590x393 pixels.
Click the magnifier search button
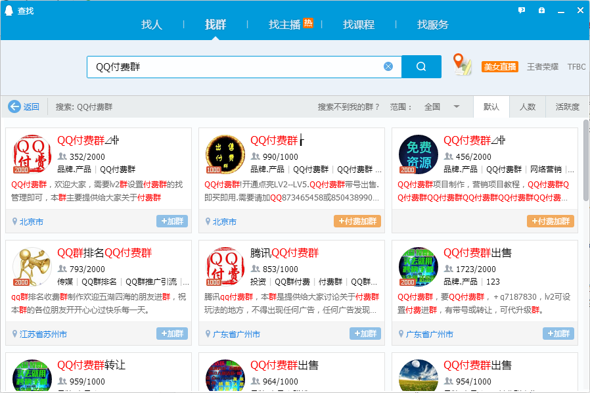[x=421, y=66]
